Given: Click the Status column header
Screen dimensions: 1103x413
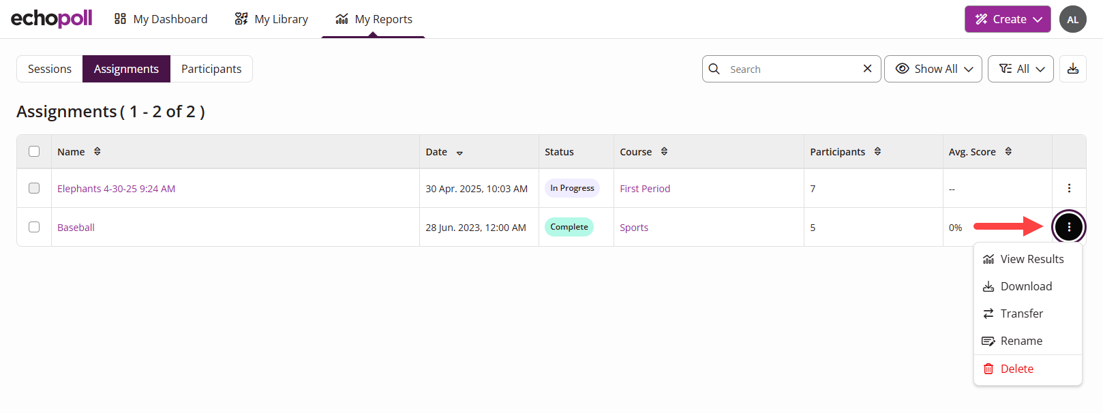Looking at the screenshot, I should point(559,152).
